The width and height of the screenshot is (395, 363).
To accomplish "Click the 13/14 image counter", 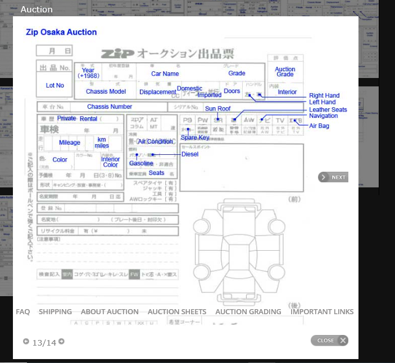I will [44, 342].
